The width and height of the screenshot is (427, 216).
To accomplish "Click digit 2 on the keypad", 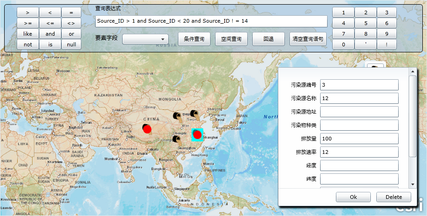I will [366, 13].
